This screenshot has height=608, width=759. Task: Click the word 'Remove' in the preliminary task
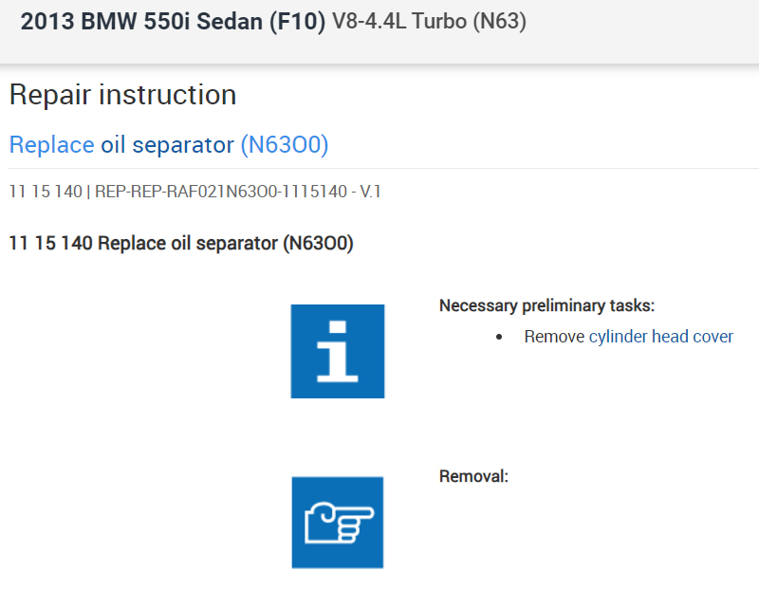coord(554,337)
